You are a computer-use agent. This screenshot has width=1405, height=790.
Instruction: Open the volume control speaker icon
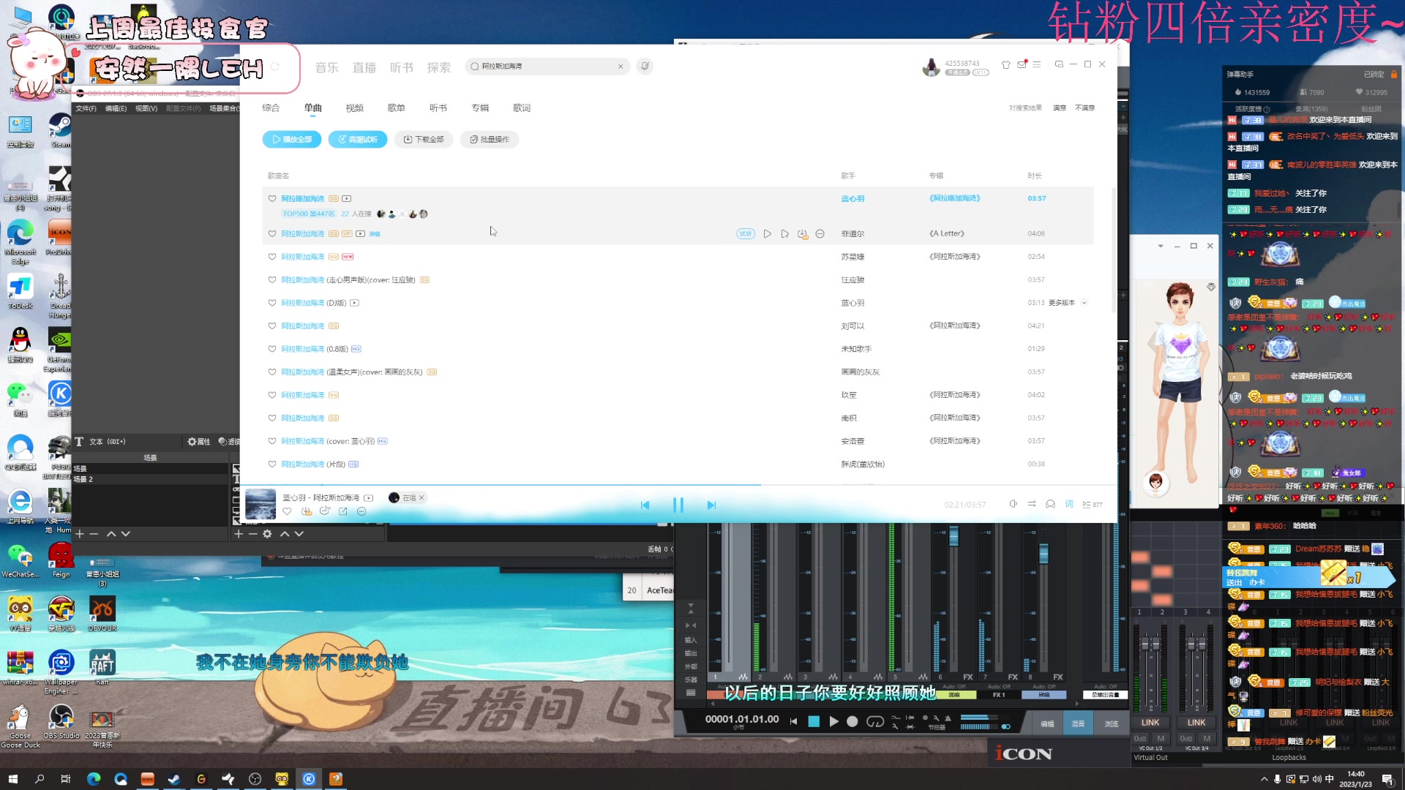(1013, 504)
